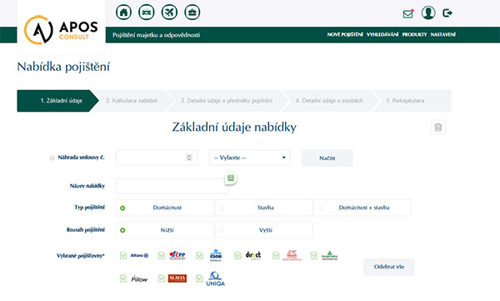This screenshot has width=500, height=301.
Task: Go to step 1. Základní údaje
Action: click(x=57, y=101)
